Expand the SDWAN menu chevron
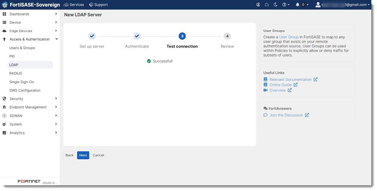The height and width of the screenshot is (191, 377). point(56,115)
